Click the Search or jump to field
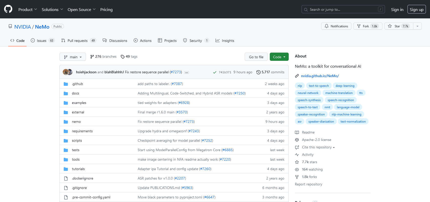Viewport: 430px width, 202px height. (343, 9)
